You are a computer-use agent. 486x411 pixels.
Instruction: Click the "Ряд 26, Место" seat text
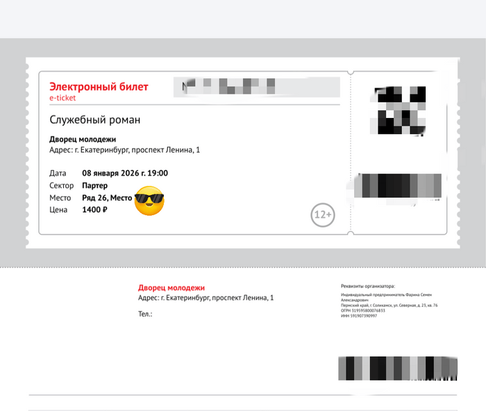(x=107, y=198)
